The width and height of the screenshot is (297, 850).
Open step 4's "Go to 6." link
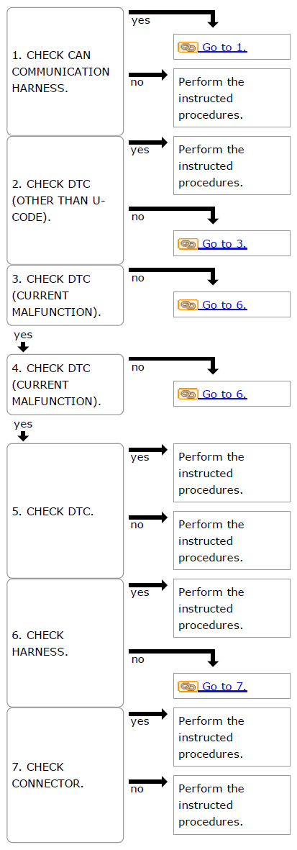point(223,394)
